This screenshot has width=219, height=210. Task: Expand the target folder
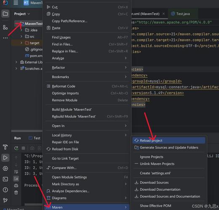pyautogui.click(x=21, y=43)
